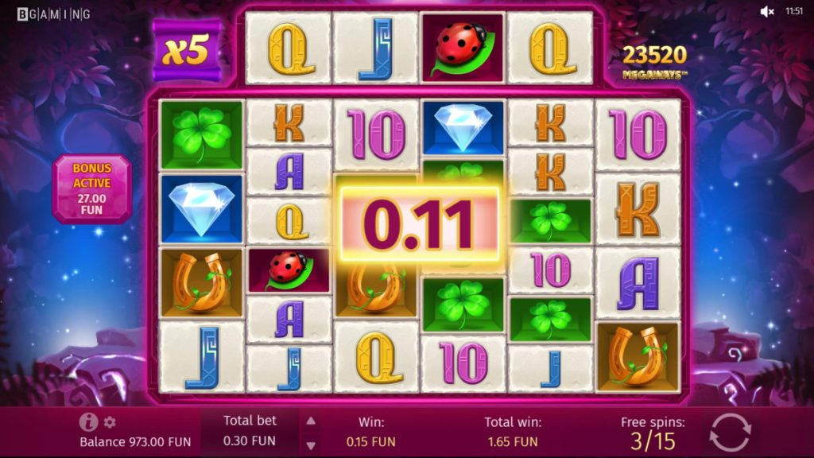Open the game info icon
Screen dimensions: 814x458
(88, 421)
